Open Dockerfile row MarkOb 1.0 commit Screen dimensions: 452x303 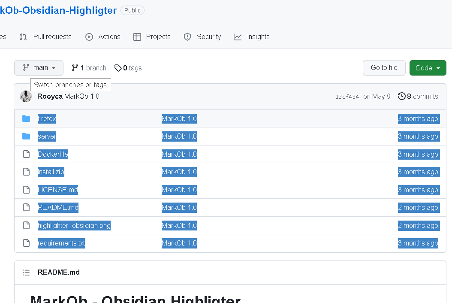coord(179,154)
